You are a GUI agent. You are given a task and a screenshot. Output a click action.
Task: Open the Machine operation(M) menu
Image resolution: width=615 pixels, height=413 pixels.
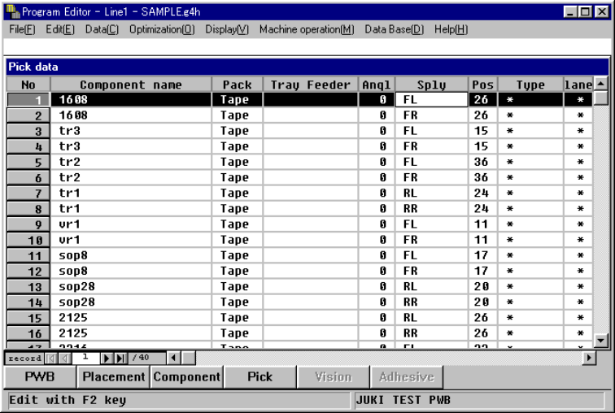[307, 29]
